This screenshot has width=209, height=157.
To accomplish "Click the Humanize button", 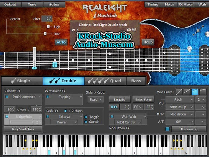I will (189, 129).
